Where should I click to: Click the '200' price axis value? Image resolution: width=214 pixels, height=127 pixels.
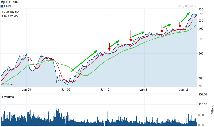click(201, 53)
